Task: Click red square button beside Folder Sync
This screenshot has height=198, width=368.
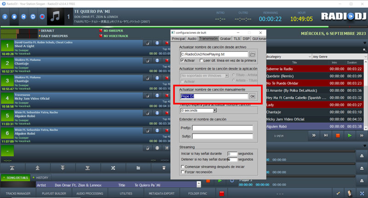Action: pos(222,193)
